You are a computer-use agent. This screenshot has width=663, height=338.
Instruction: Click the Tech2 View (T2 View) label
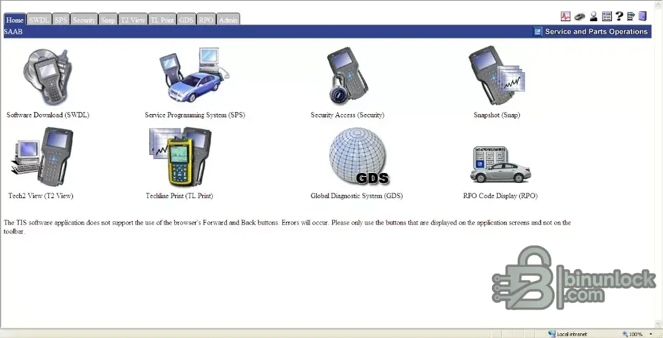40,196
